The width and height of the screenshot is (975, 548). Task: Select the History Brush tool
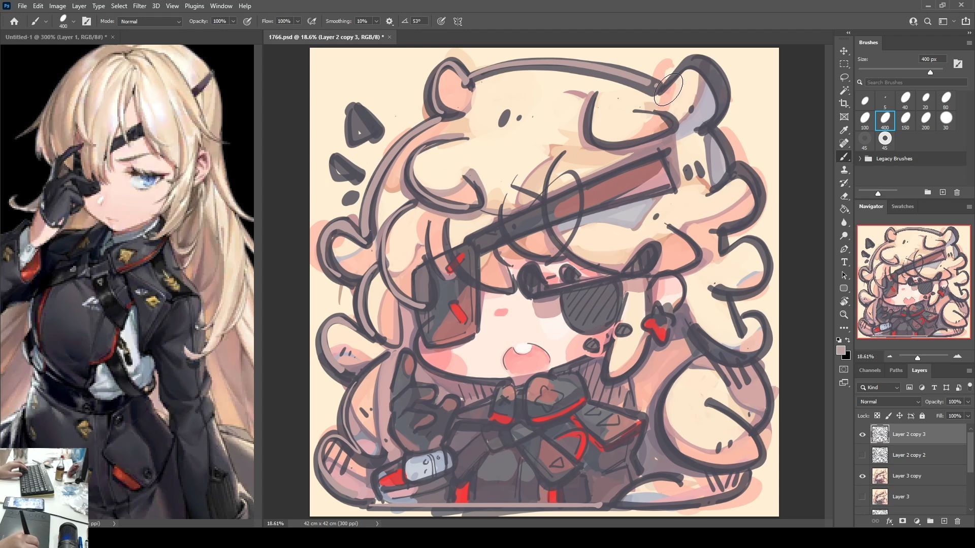(x=844, y=183)
